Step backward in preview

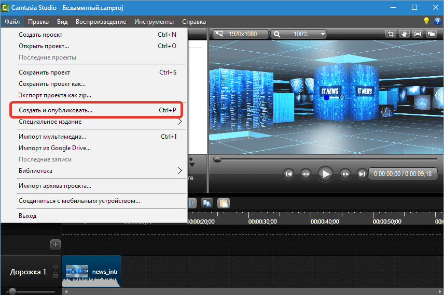point(306,174)
